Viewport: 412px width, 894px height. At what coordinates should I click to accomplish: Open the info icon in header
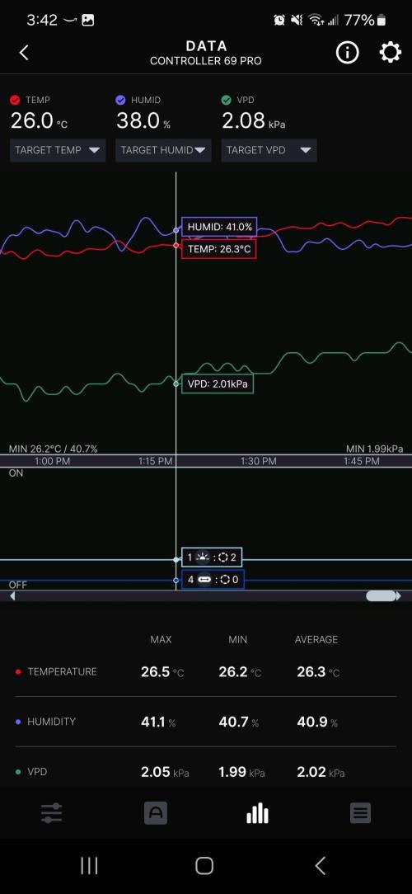[x=348, y=53]
